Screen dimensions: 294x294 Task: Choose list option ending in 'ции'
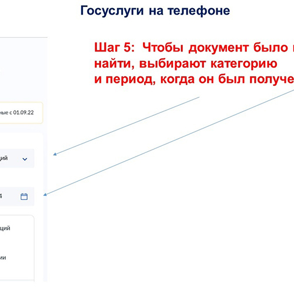tap(3, 258)
